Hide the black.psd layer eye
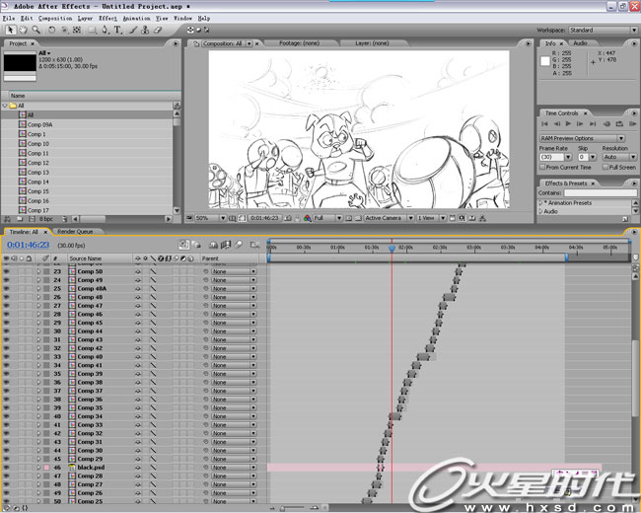 point(6,468)
